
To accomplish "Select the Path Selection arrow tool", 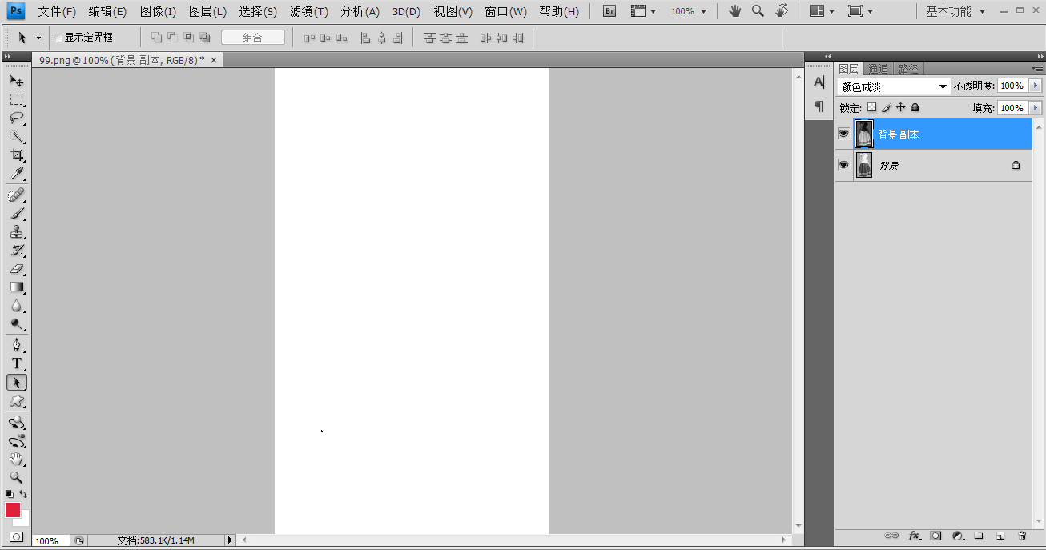I will click(x=16, y=383).
